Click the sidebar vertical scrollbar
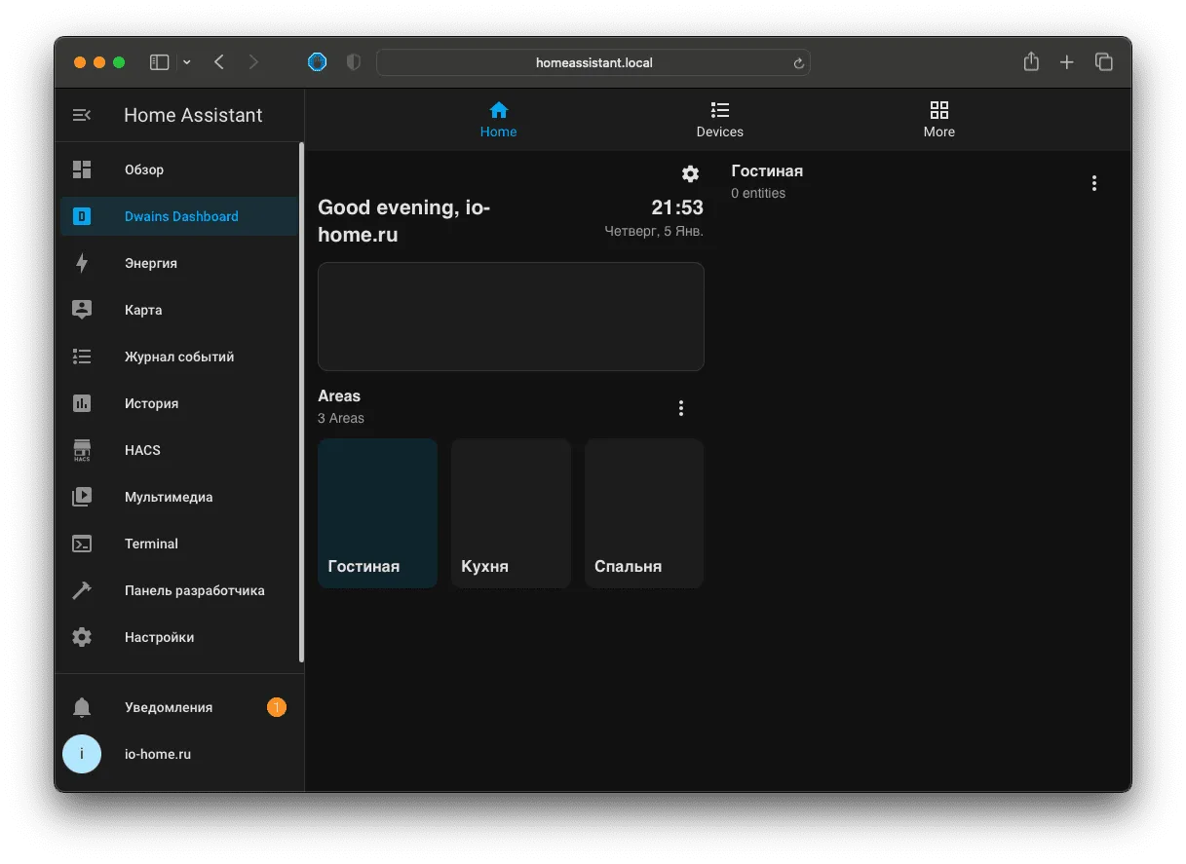Screen dimensions: 1186x864 (302, 402)
